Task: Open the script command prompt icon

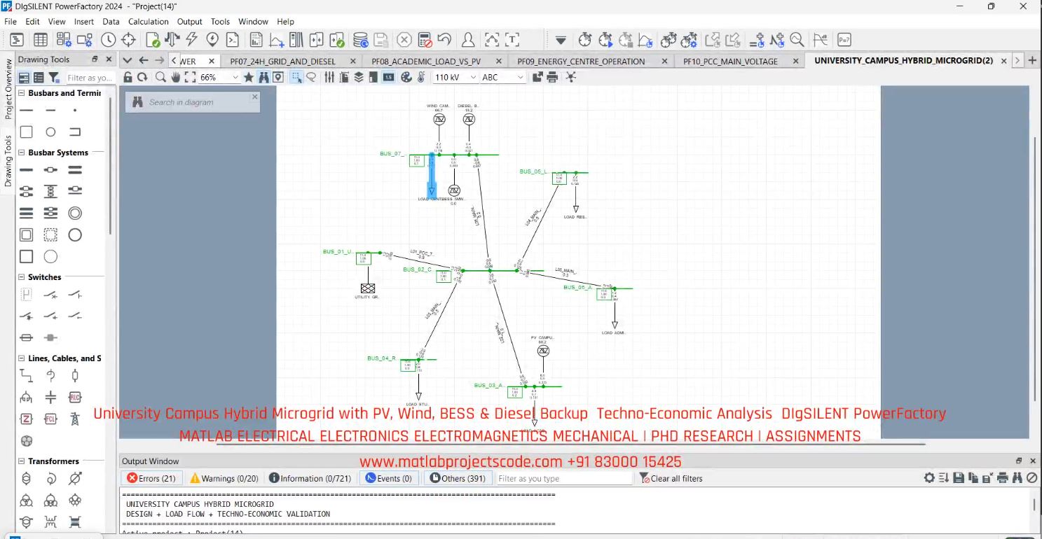Action: pyautogui.click(x=232, y=40)
